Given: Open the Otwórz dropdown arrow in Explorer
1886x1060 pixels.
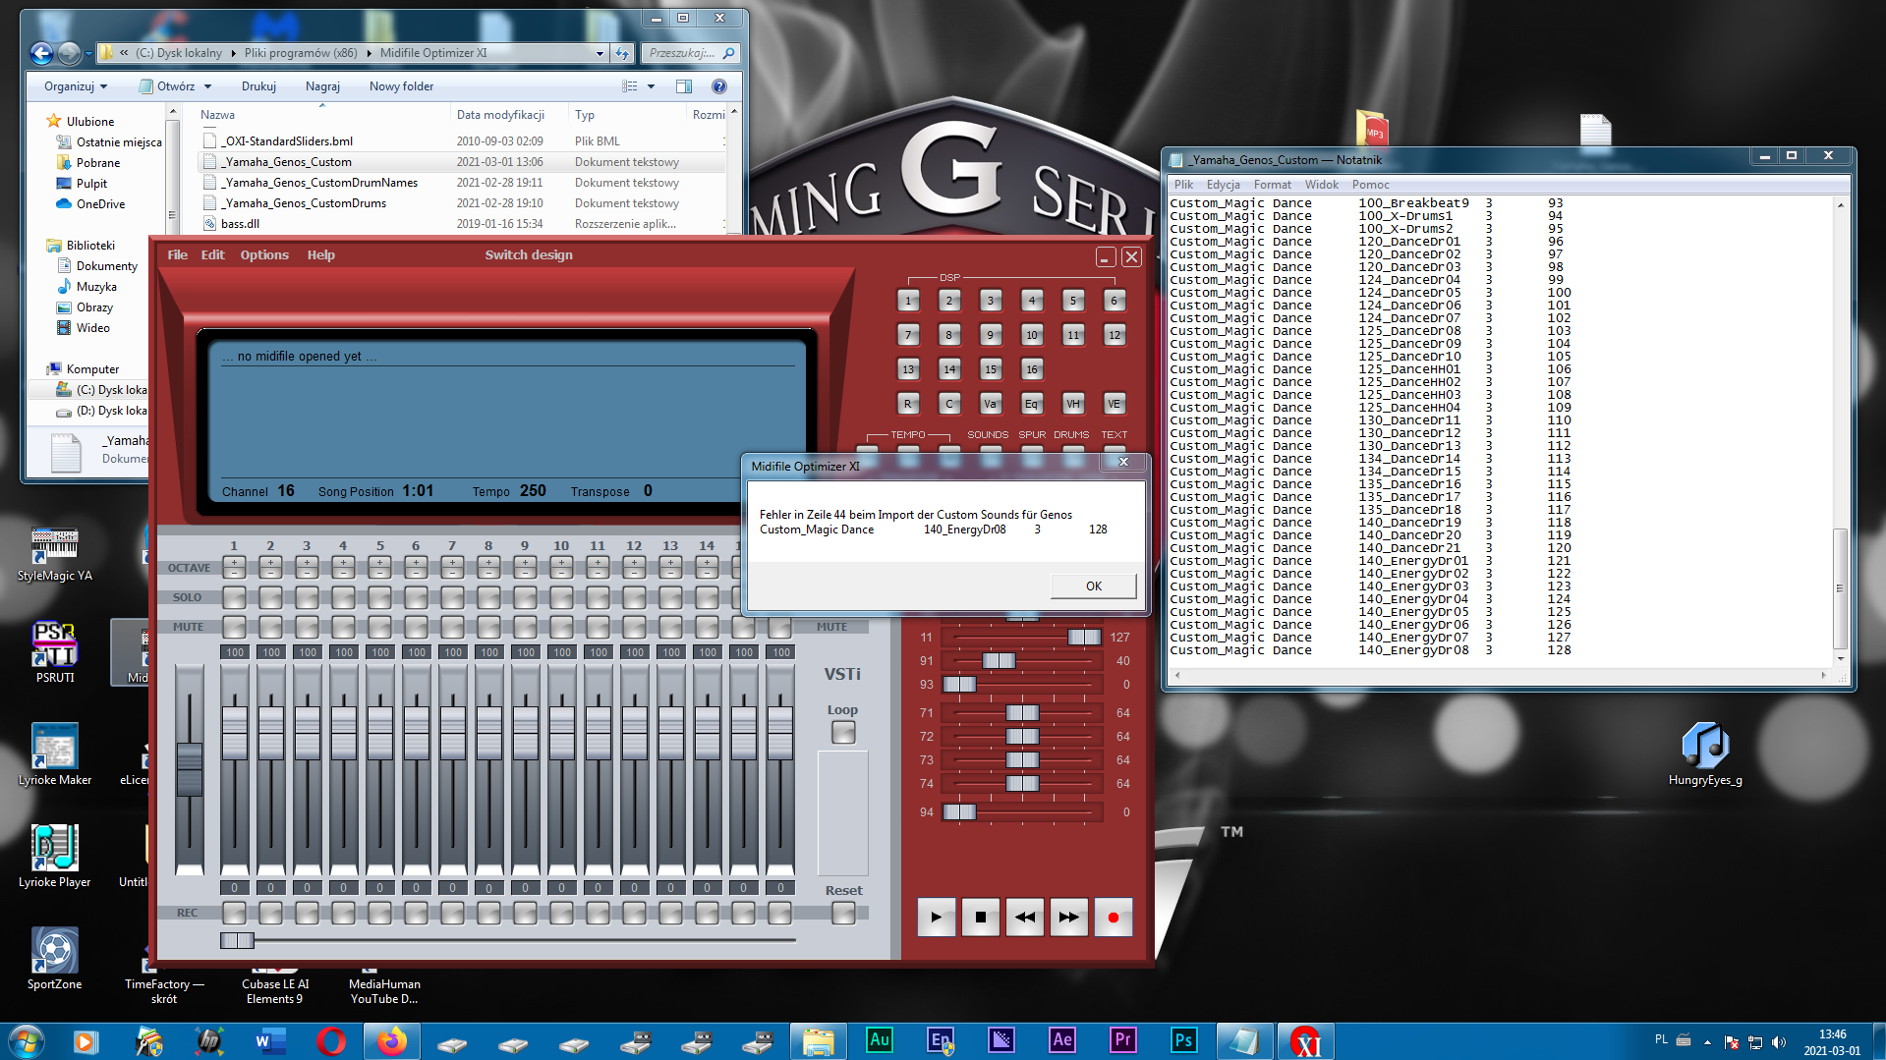Looking at the screenshot, I should (x=208, y=86).
